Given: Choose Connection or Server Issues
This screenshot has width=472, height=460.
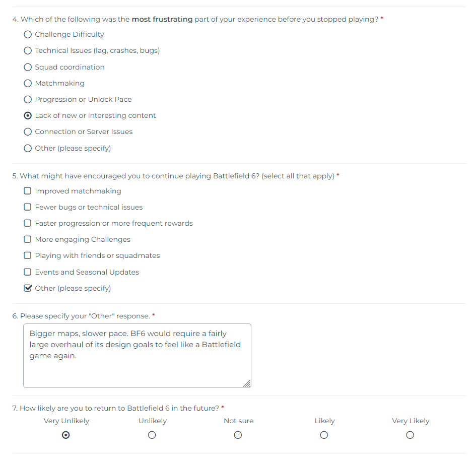Looking at the screenshot, I should coord(28,132).
